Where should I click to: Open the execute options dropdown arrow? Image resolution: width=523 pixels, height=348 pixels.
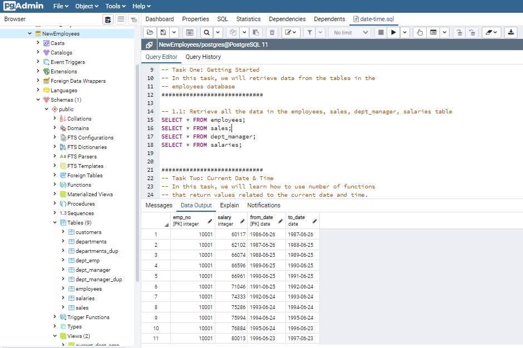(405, 33)
